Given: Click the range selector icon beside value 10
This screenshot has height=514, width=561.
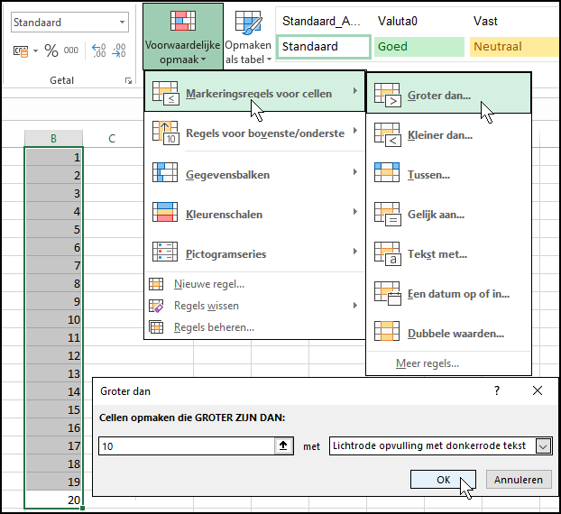Looking at the screenshot, I should pyautogui.click(x=283, y=445).
